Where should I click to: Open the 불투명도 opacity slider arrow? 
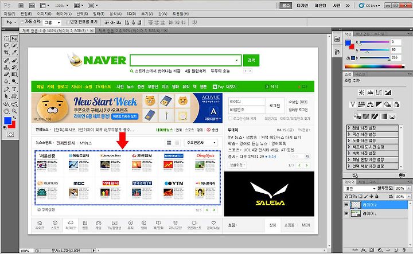click(409, 188)
